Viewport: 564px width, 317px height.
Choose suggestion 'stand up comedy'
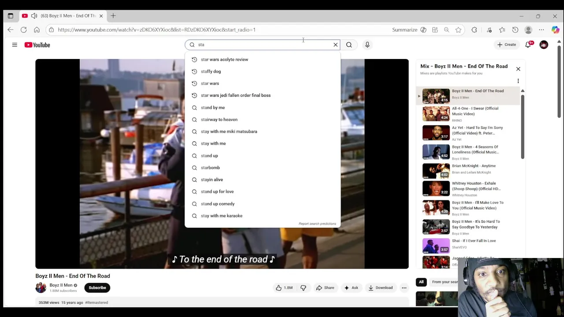[263, 204]
